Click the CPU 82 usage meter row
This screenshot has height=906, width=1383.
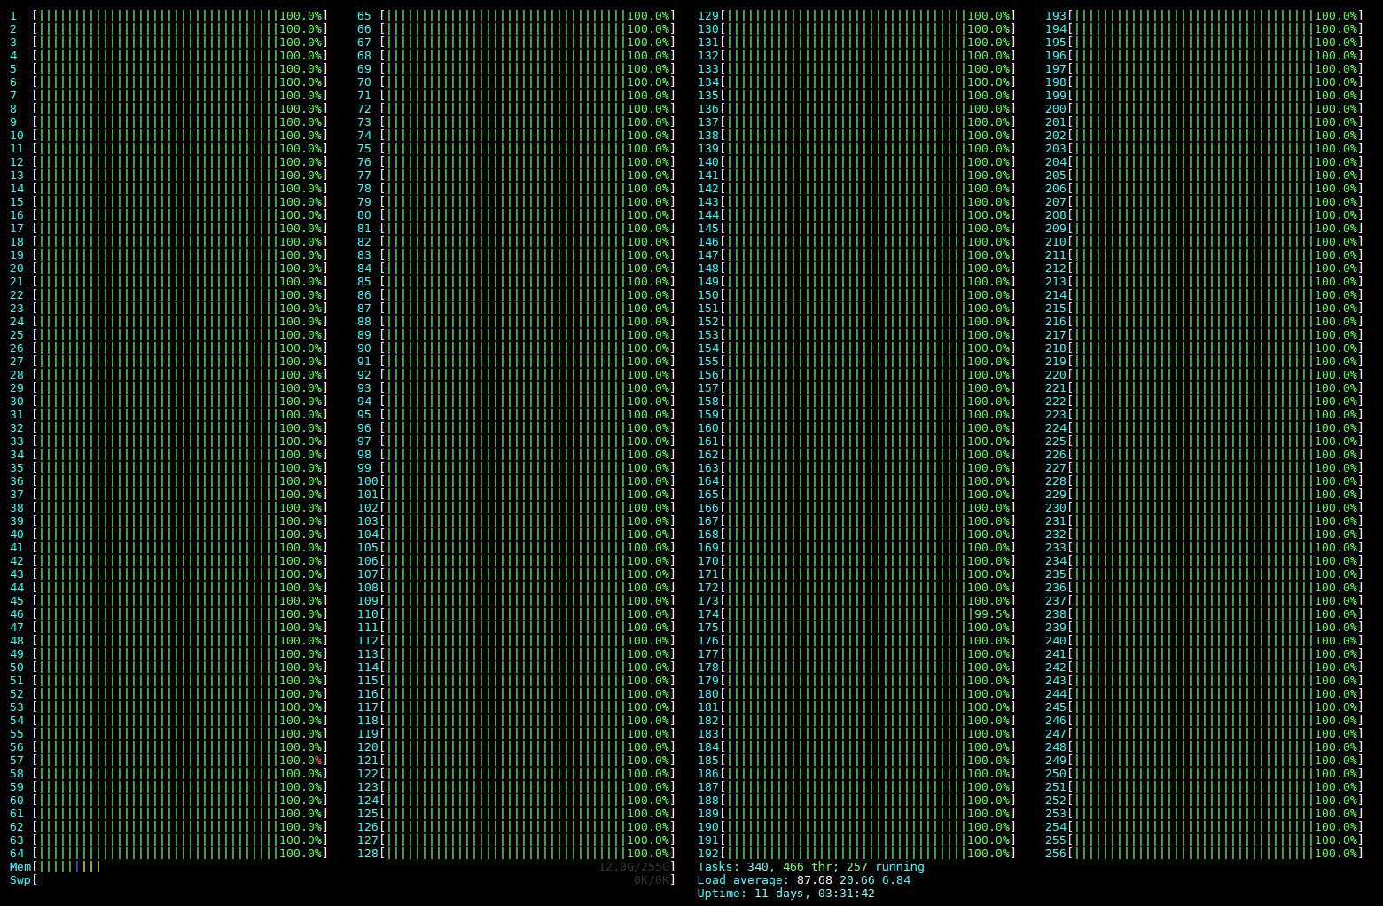(x=516, y=242)
